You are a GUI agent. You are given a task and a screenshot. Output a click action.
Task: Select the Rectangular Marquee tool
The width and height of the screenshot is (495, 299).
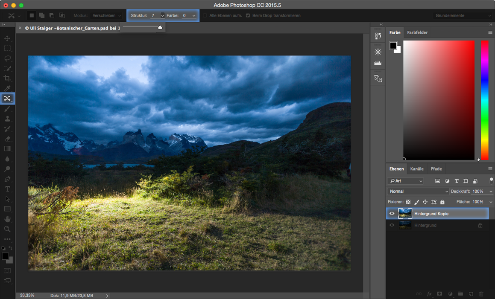pyautogui.click(x=7, y=49)
